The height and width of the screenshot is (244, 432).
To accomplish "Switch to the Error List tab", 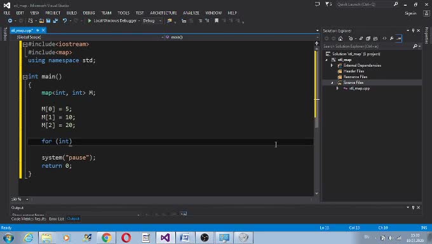I will pos(57,219).
